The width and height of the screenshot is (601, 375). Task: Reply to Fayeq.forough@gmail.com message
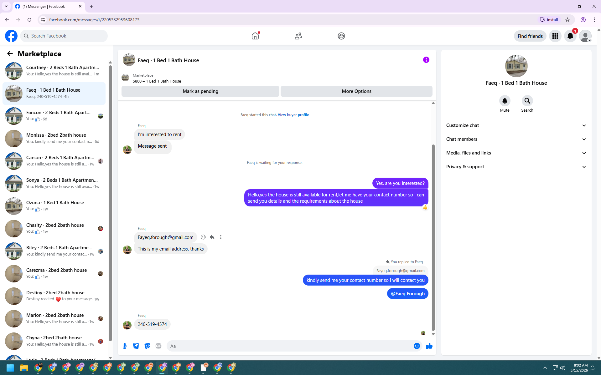[x=212, y=237]
